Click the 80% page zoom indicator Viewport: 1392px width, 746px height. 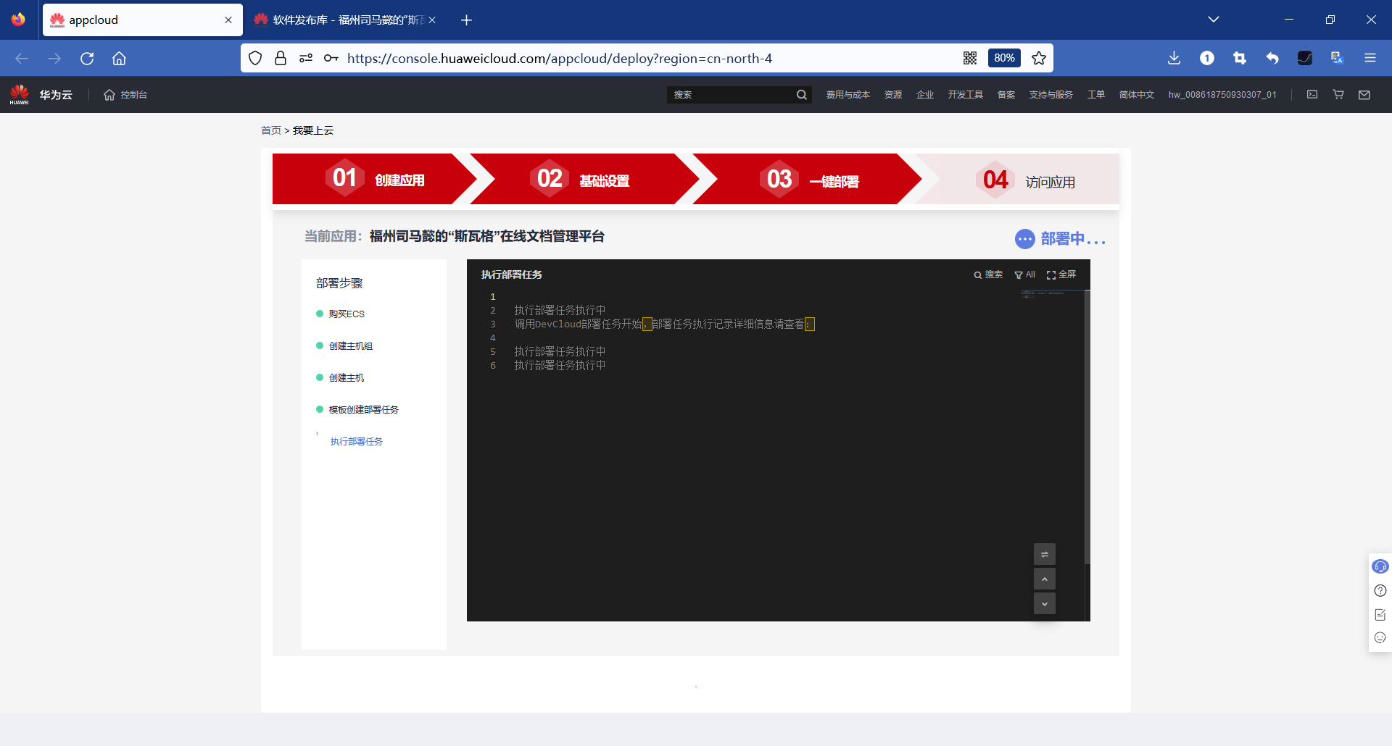tap(1004, 58)
